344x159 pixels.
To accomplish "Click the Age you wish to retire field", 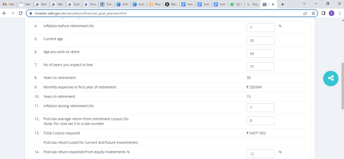I will click(x=260, y=54).
